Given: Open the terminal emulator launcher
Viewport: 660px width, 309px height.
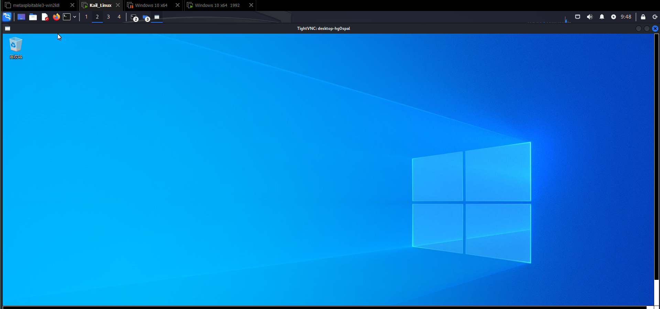Looking at the screenshot, I should pos(67,17).
